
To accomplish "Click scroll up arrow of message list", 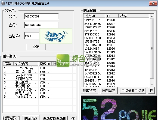I will [x=152, y=16].
